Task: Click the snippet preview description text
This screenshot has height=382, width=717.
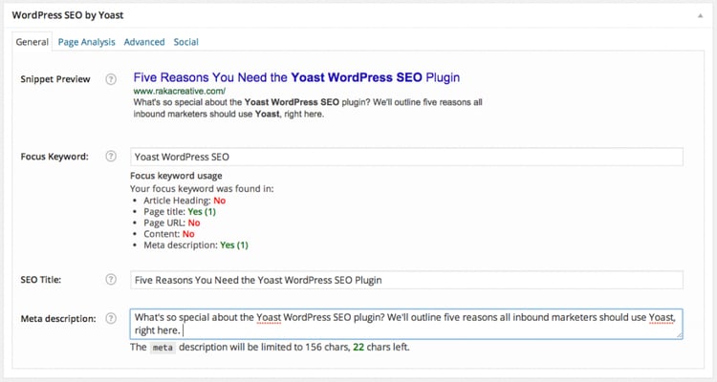Action: pos(308,108)
